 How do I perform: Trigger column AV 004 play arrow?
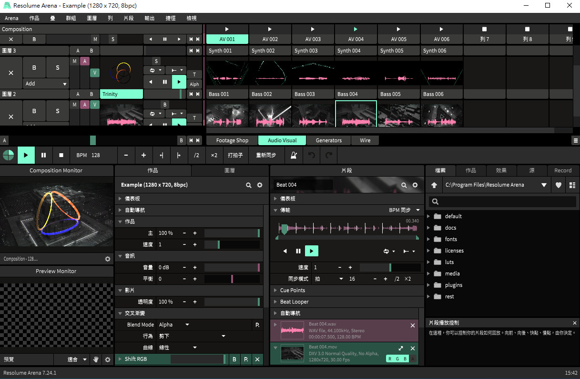[356, 29]
